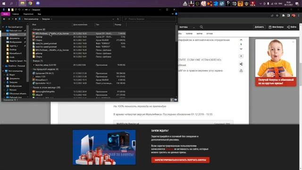
Task: Switch Explorer to large icons view
Action: coord(176,100)
